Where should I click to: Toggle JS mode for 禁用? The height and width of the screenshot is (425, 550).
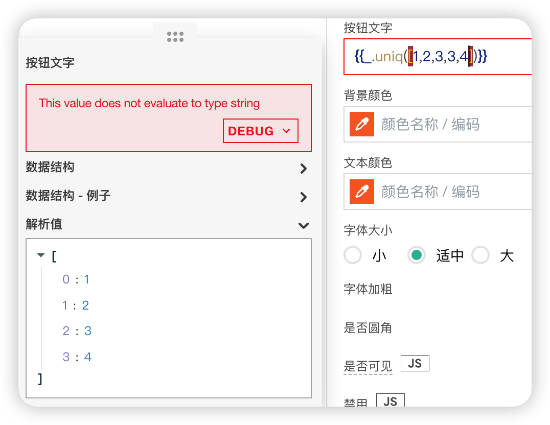click(x=390, y=401)
